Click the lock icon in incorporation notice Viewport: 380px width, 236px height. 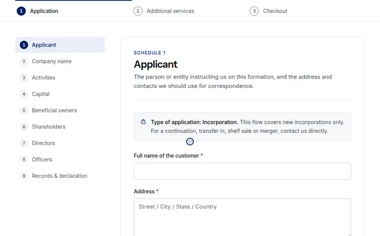pos(143,122)
